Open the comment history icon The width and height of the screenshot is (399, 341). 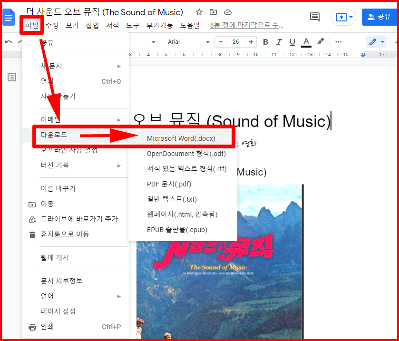[315, 17]
